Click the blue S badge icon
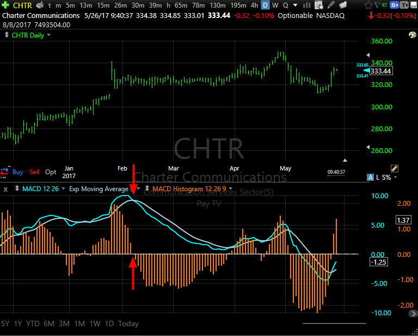Image resolution: width=418 pixels, height=336 pixels. coord(394,5)
